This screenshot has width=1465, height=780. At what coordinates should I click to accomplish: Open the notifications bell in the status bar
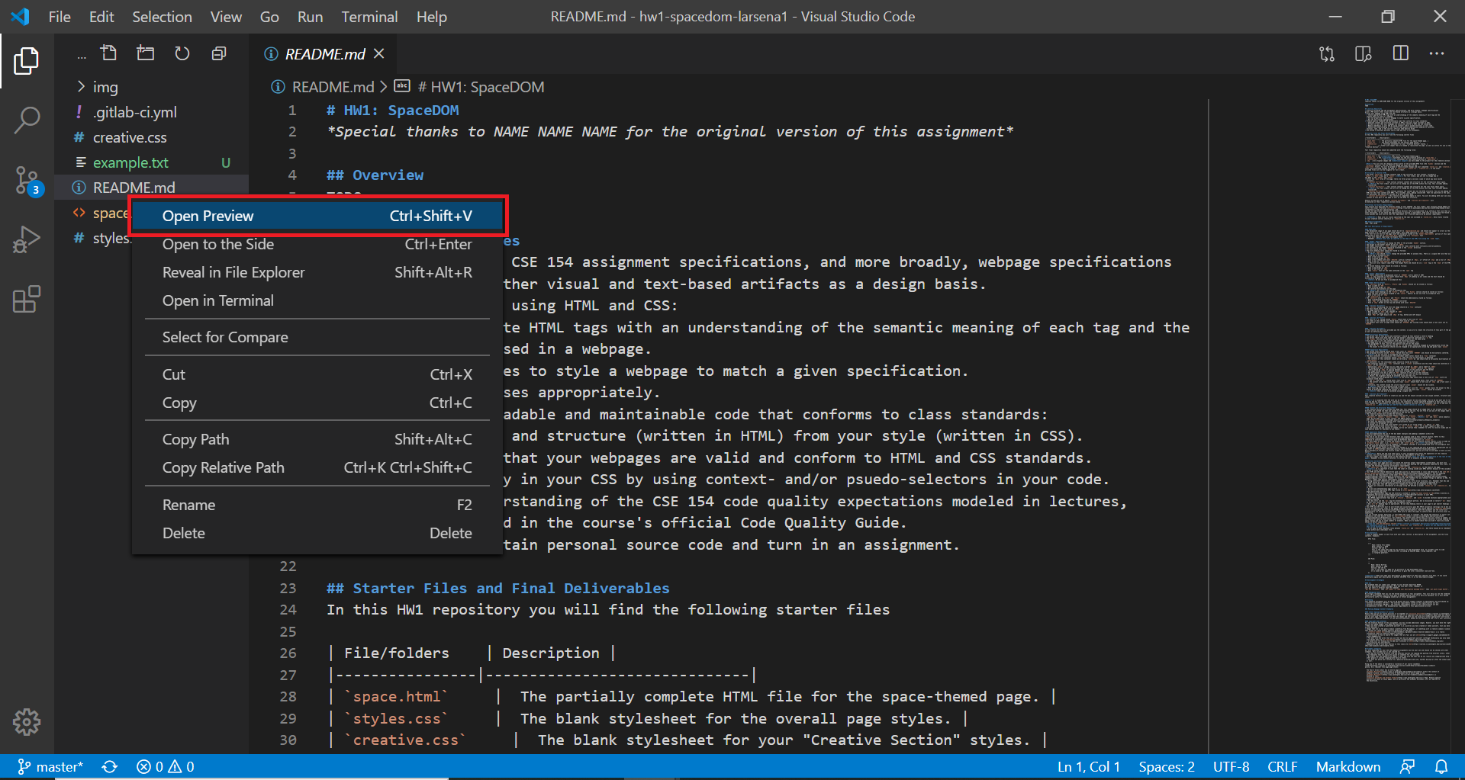coord(1441,766)
